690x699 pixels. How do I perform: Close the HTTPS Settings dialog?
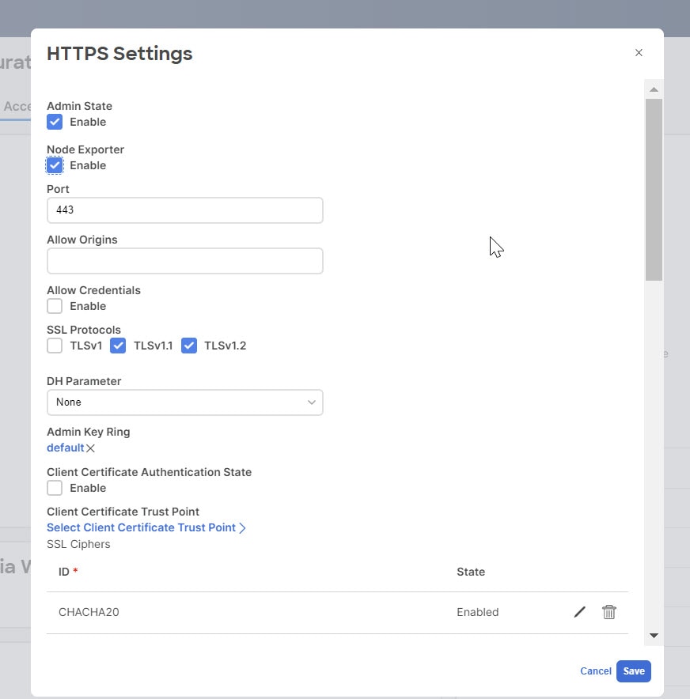(639, 53)
